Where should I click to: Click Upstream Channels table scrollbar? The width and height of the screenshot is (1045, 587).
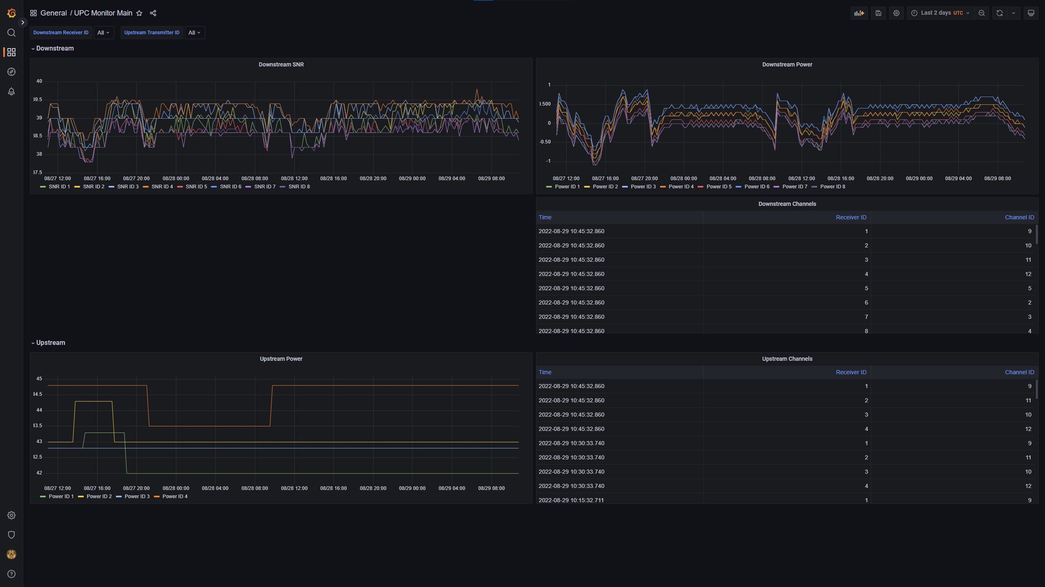(1037, 389)
